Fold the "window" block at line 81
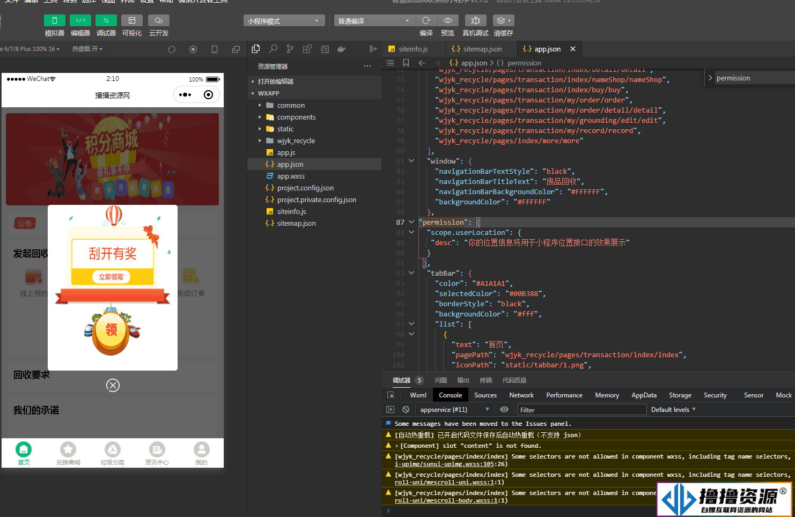795x517 pixels. point(411,161)
